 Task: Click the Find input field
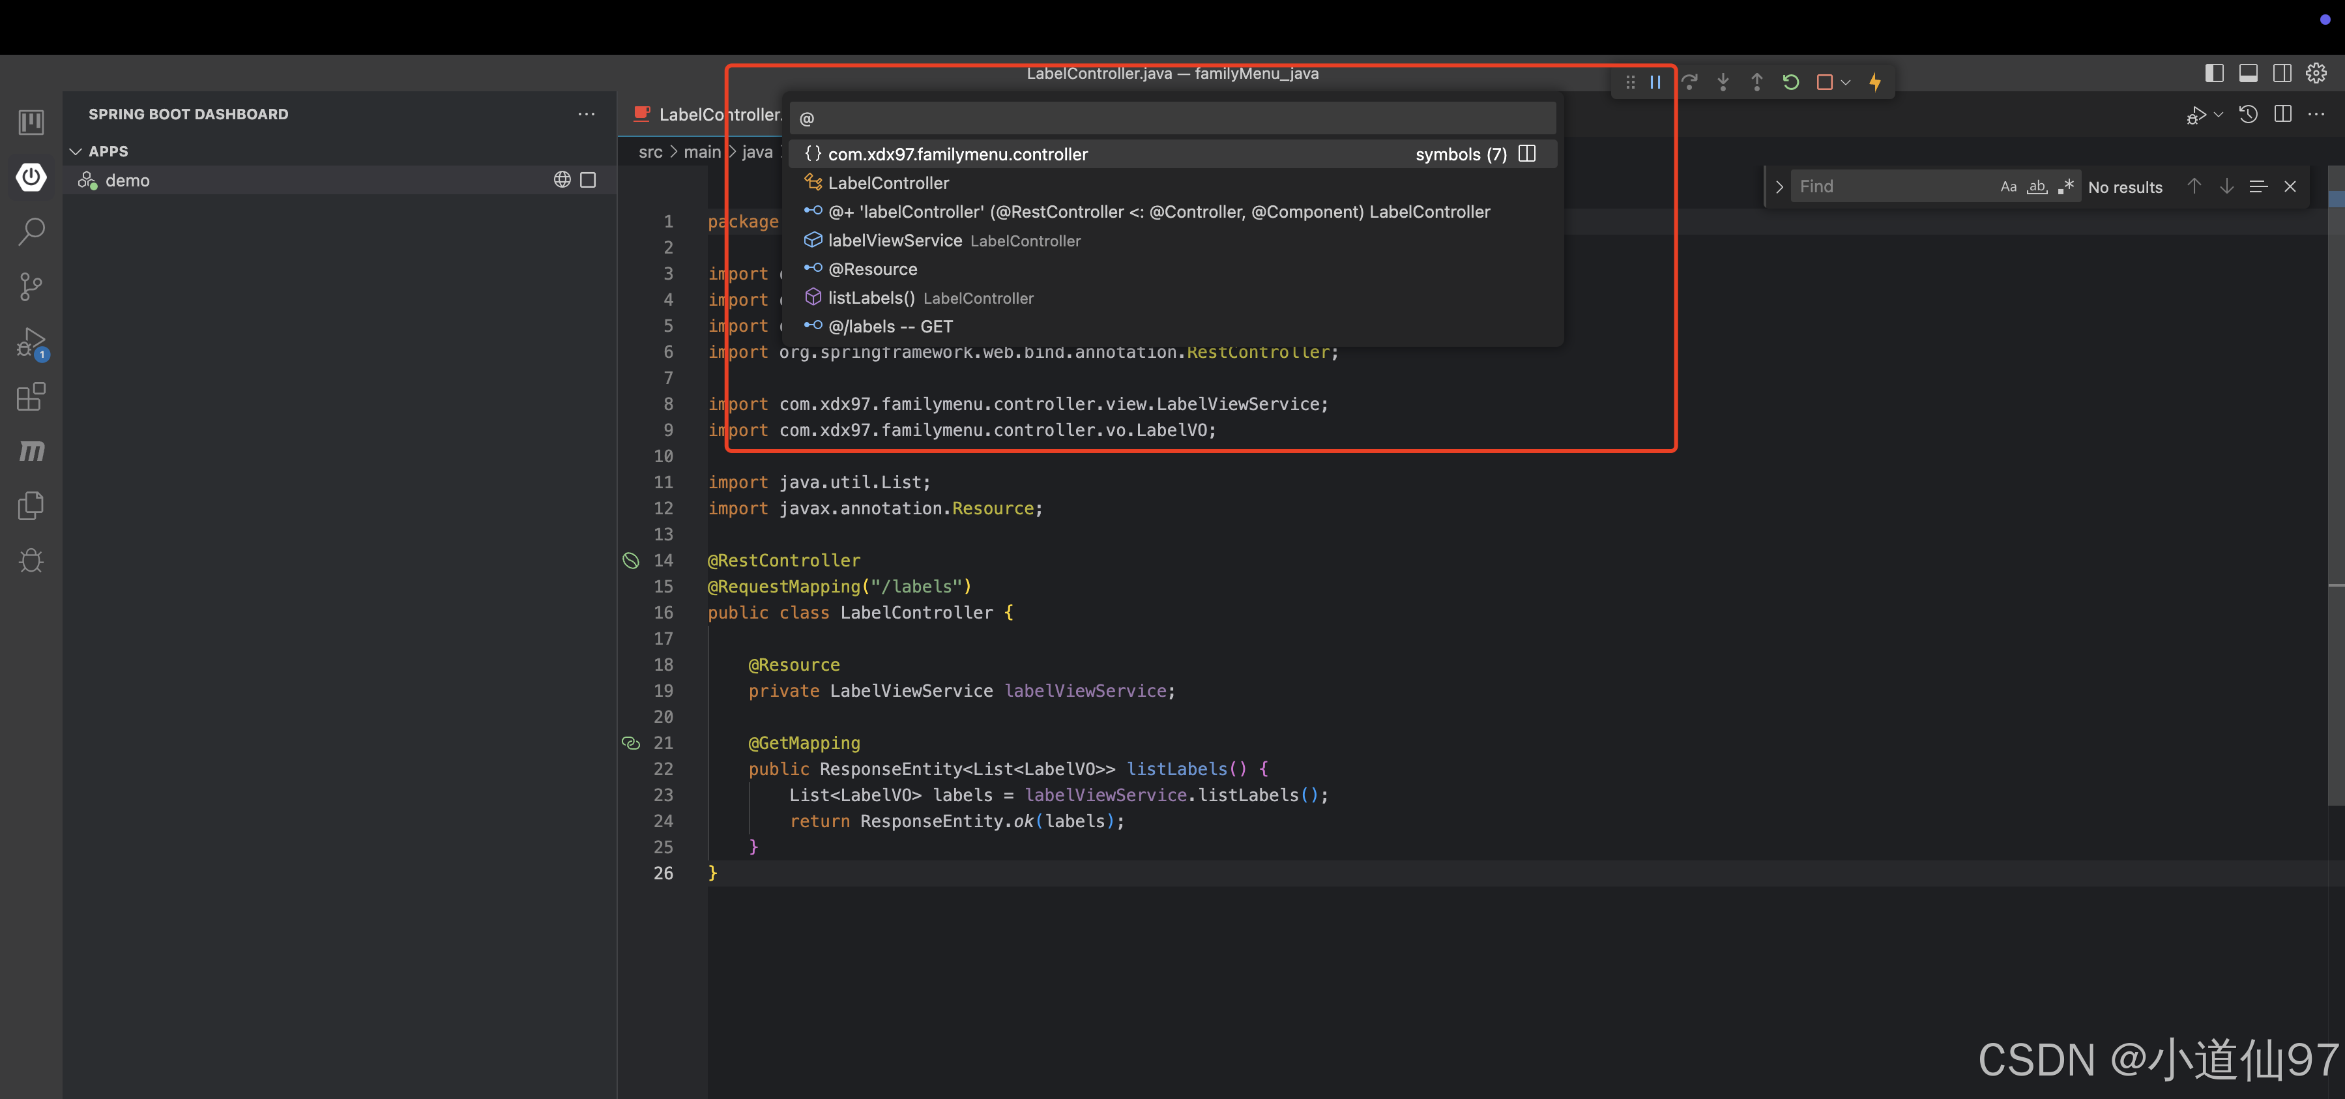(x=1889, y=186)
